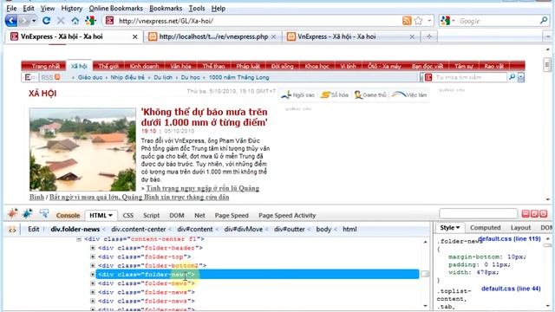Viewport: 555px width, 312px height.
Task: Click the browser URL address field
Action: [x=258, y=21]
